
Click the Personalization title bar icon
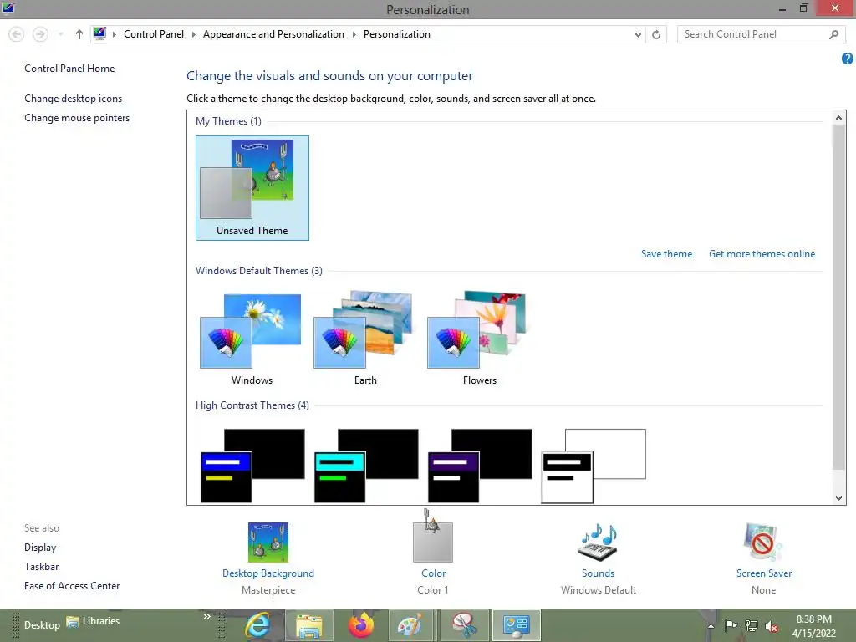[x=8, y=8]
